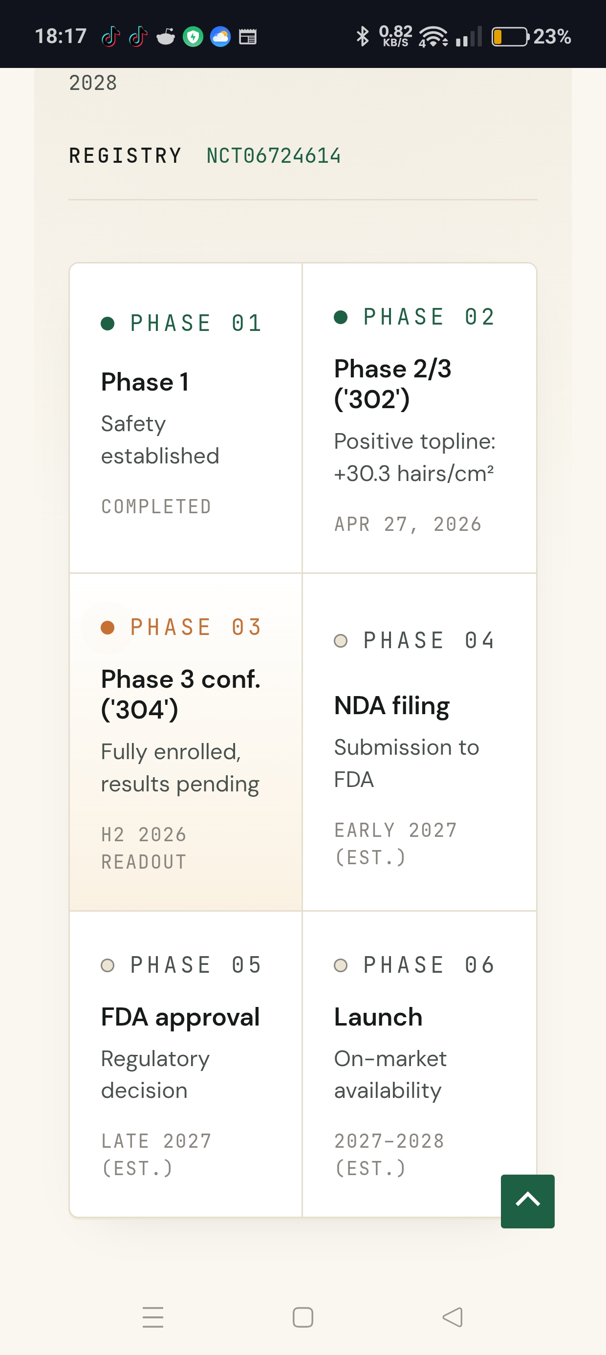Tap the Android back navigation icon

click(453, 1317)
